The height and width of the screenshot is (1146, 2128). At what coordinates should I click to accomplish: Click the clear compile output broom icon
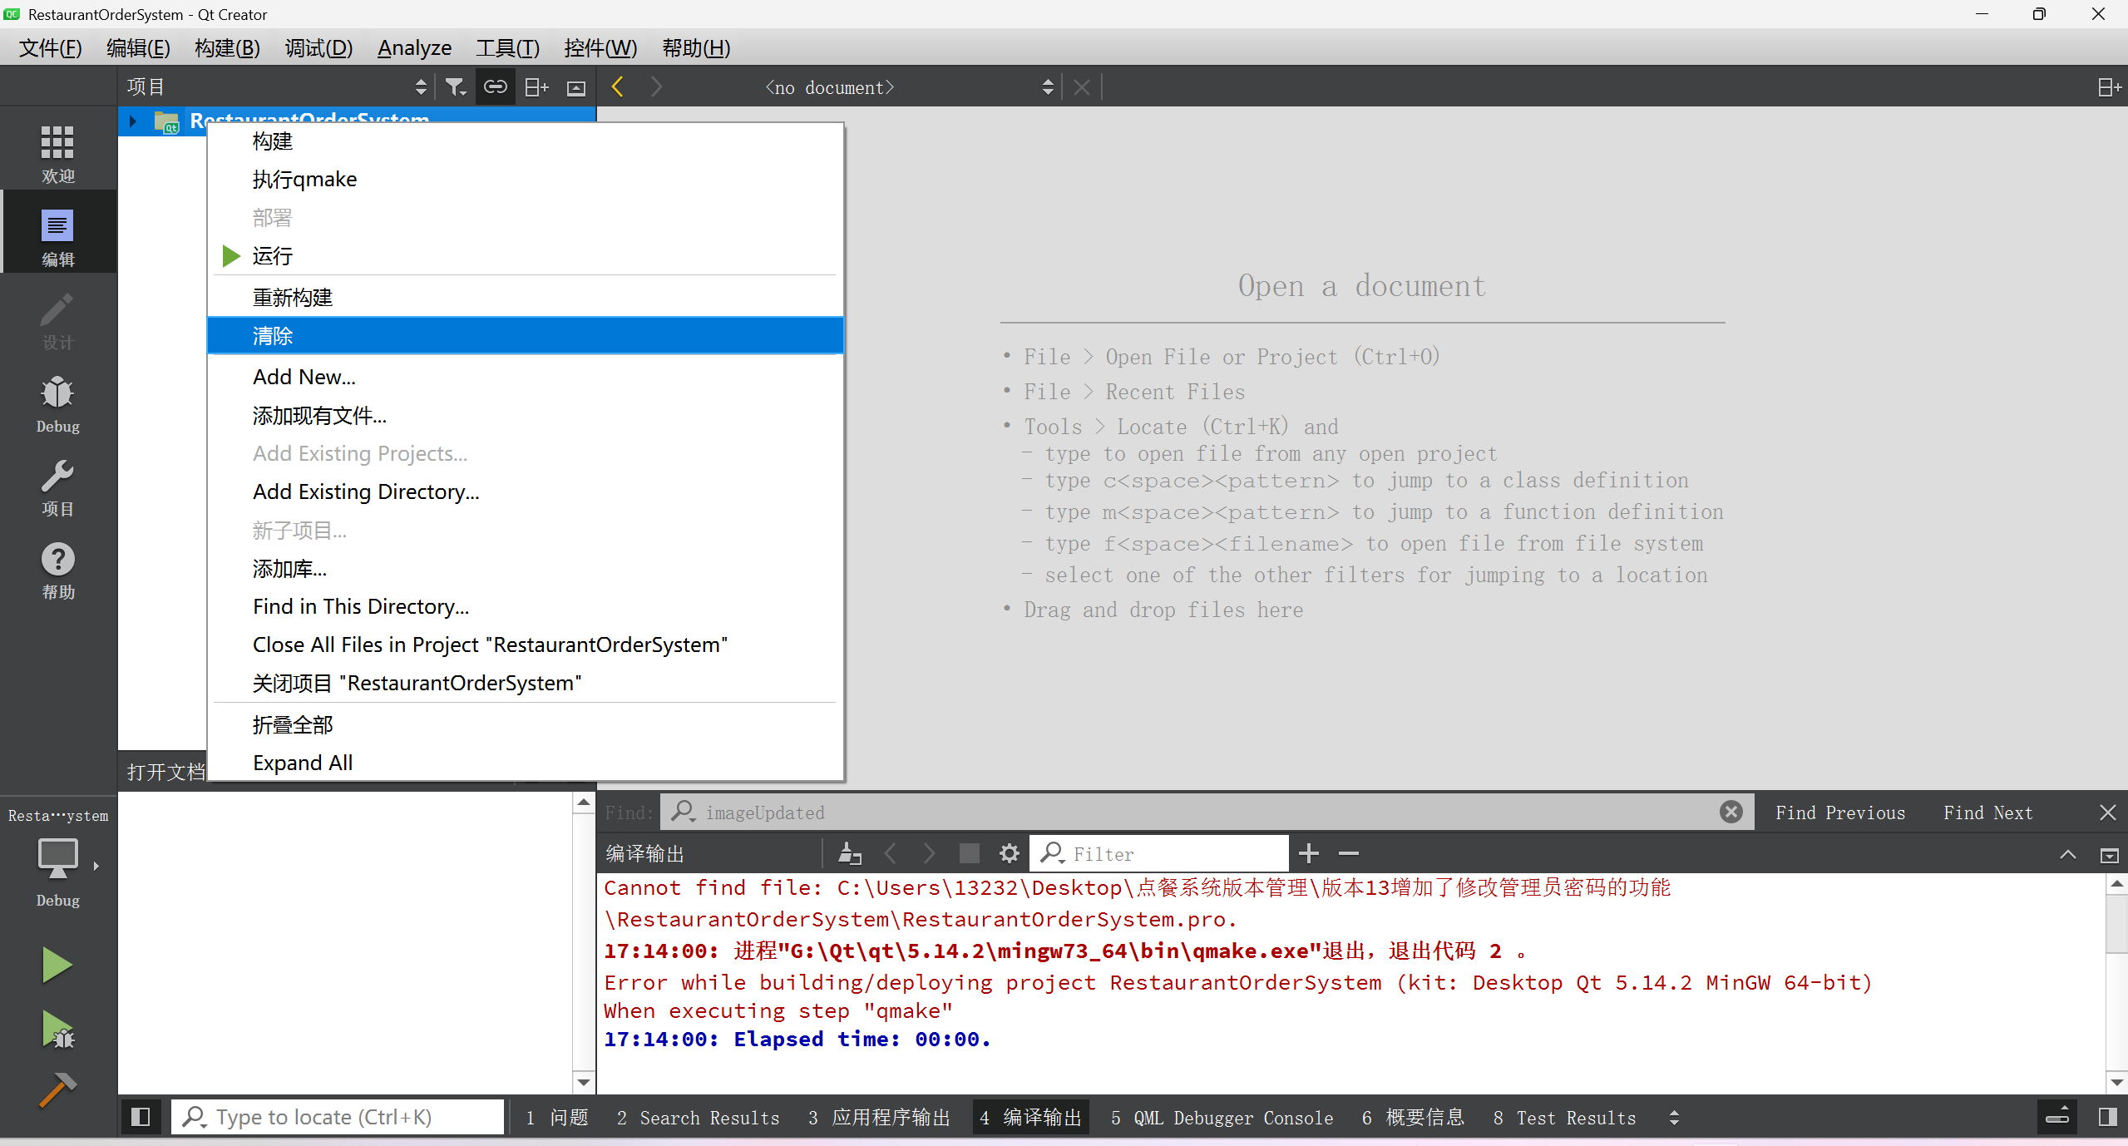[850, 853]
